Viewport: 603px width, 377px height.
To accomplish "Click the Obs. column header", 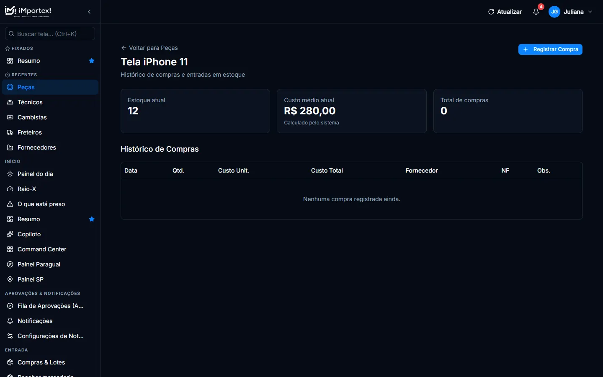I will pyautogui.click(x=544, y=170).
